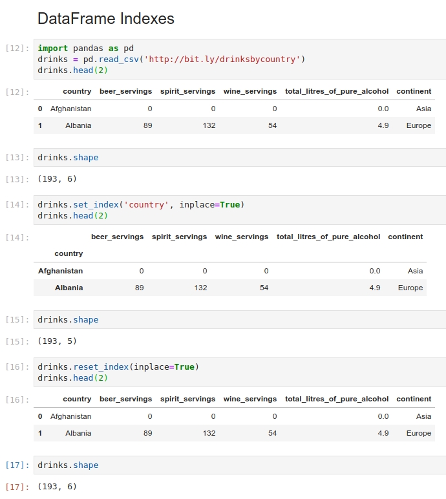Image resolution: width=446 pixels, height=499 pixels.
Task: Click the reset_index code cell [16]
Action: [x=240, y=372]
